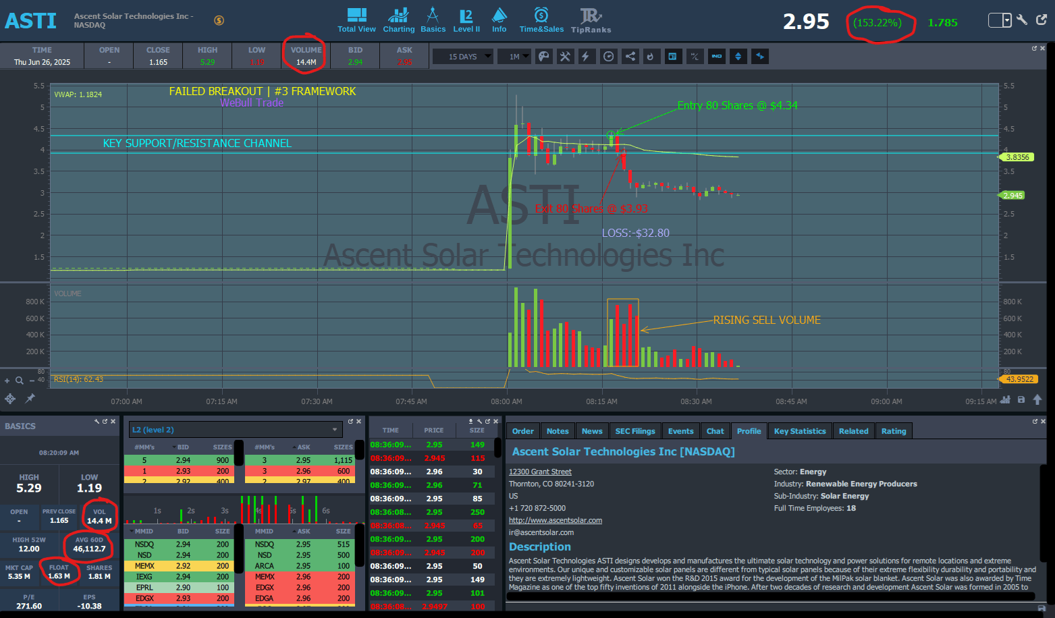Activate the crosshair tool below the chart

click(x=10, y=399)
